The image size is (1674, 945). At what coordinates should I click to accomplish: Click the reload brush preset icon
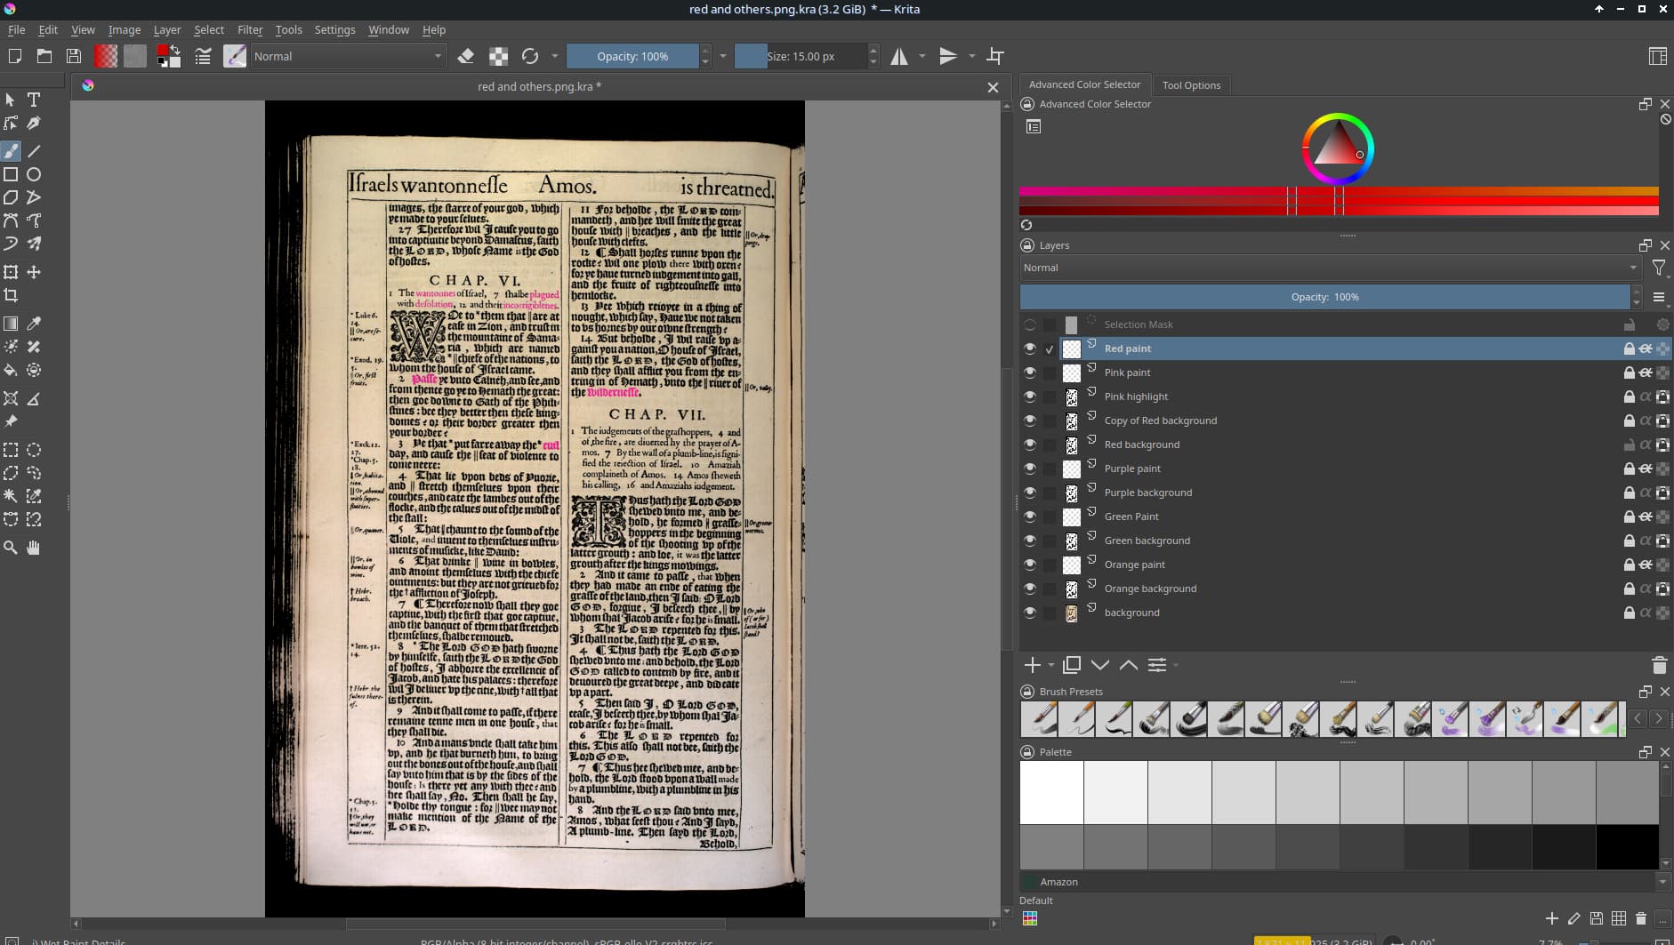click(x=530, y=56)
